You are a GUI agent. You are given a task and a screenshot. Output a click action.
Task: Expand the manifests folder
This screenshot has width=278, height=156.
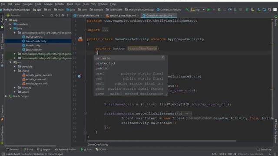click(10, 24)
